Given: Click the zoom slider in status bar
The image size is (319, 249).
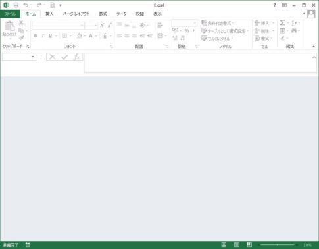Looking at the screenshot, I should 278,245.
